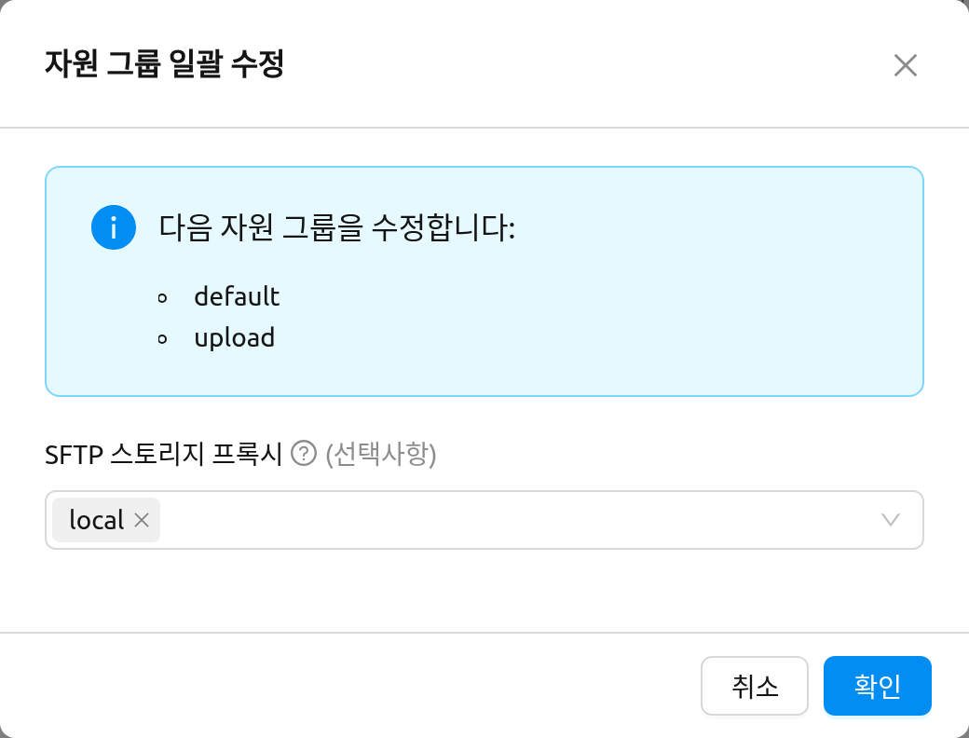Screen dimensions: 969x738
Task: Open the SFTP 스토리지 프록시 help tooltip icon
Action: [304, 454]
